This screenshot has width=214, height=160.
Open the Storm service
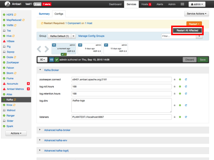(x=10, y=73)
